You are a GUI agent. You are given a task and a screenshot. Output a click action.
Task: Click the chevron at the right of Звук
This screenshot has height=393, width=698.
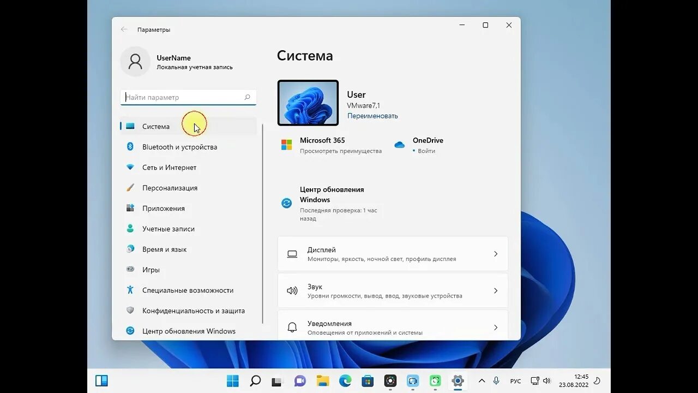coord(496,290)
